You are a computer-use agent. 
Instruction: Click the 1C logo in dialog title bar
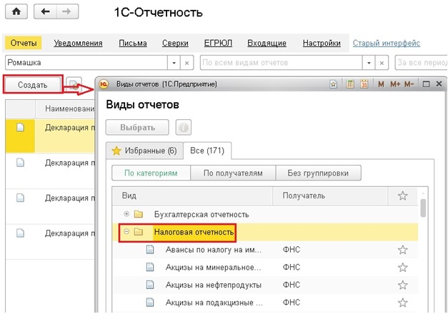click(104, 84)
